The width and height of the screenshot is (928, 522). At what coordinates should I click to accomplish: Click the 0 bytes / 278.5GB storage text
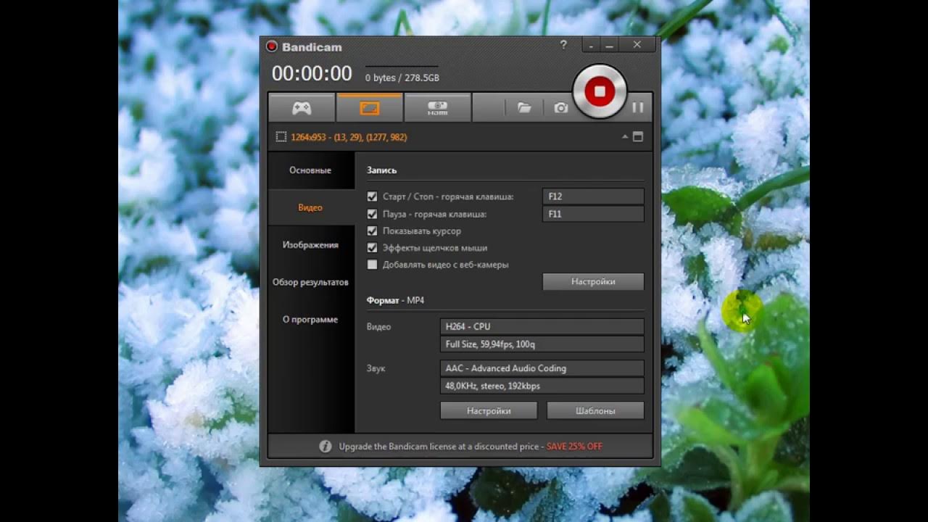click(x=402, y=78)
